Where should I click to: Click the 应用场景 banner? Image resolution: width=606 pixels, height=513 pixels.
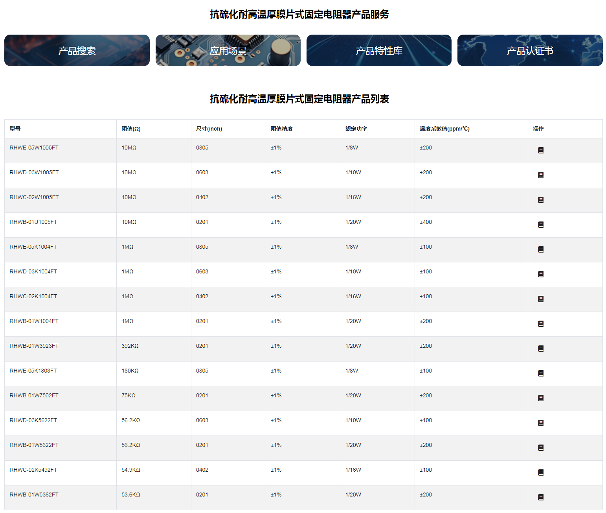[228, 50]
